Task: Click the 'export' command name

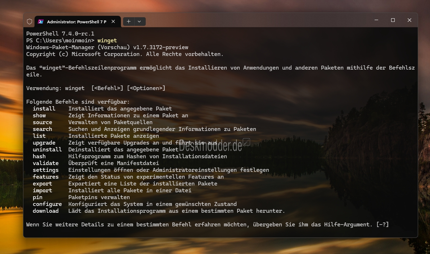Action: [x=42, y=184]
